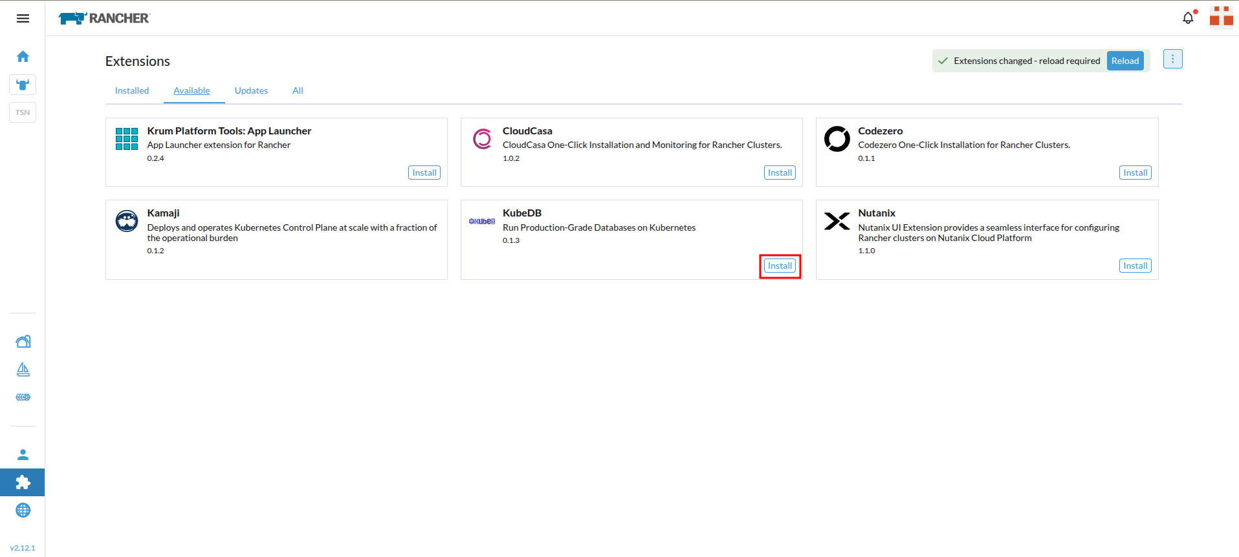Open Cluster Management barn icon
The height and width of the screenshot is (557, 1239).
(23, 341)
